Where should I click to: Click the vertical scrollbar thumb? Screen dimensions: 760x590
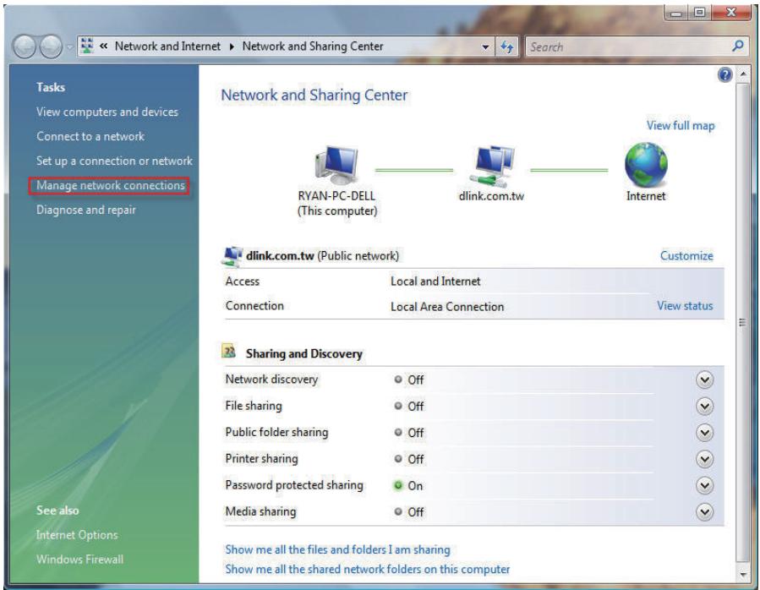pyautogui.click(x=742, y=322)
